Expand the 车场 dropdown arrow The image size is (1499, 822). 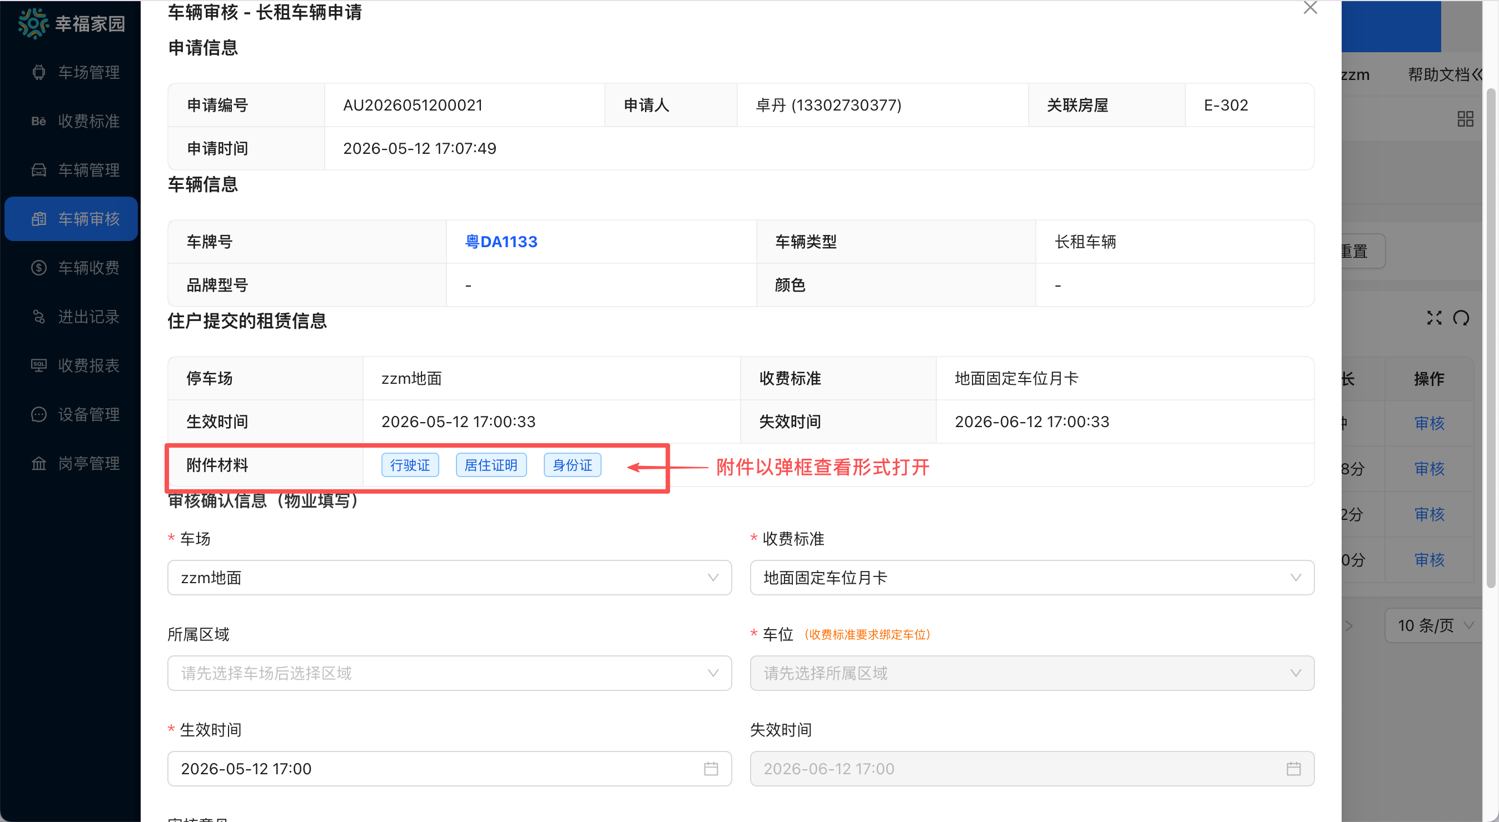(713, 577)
